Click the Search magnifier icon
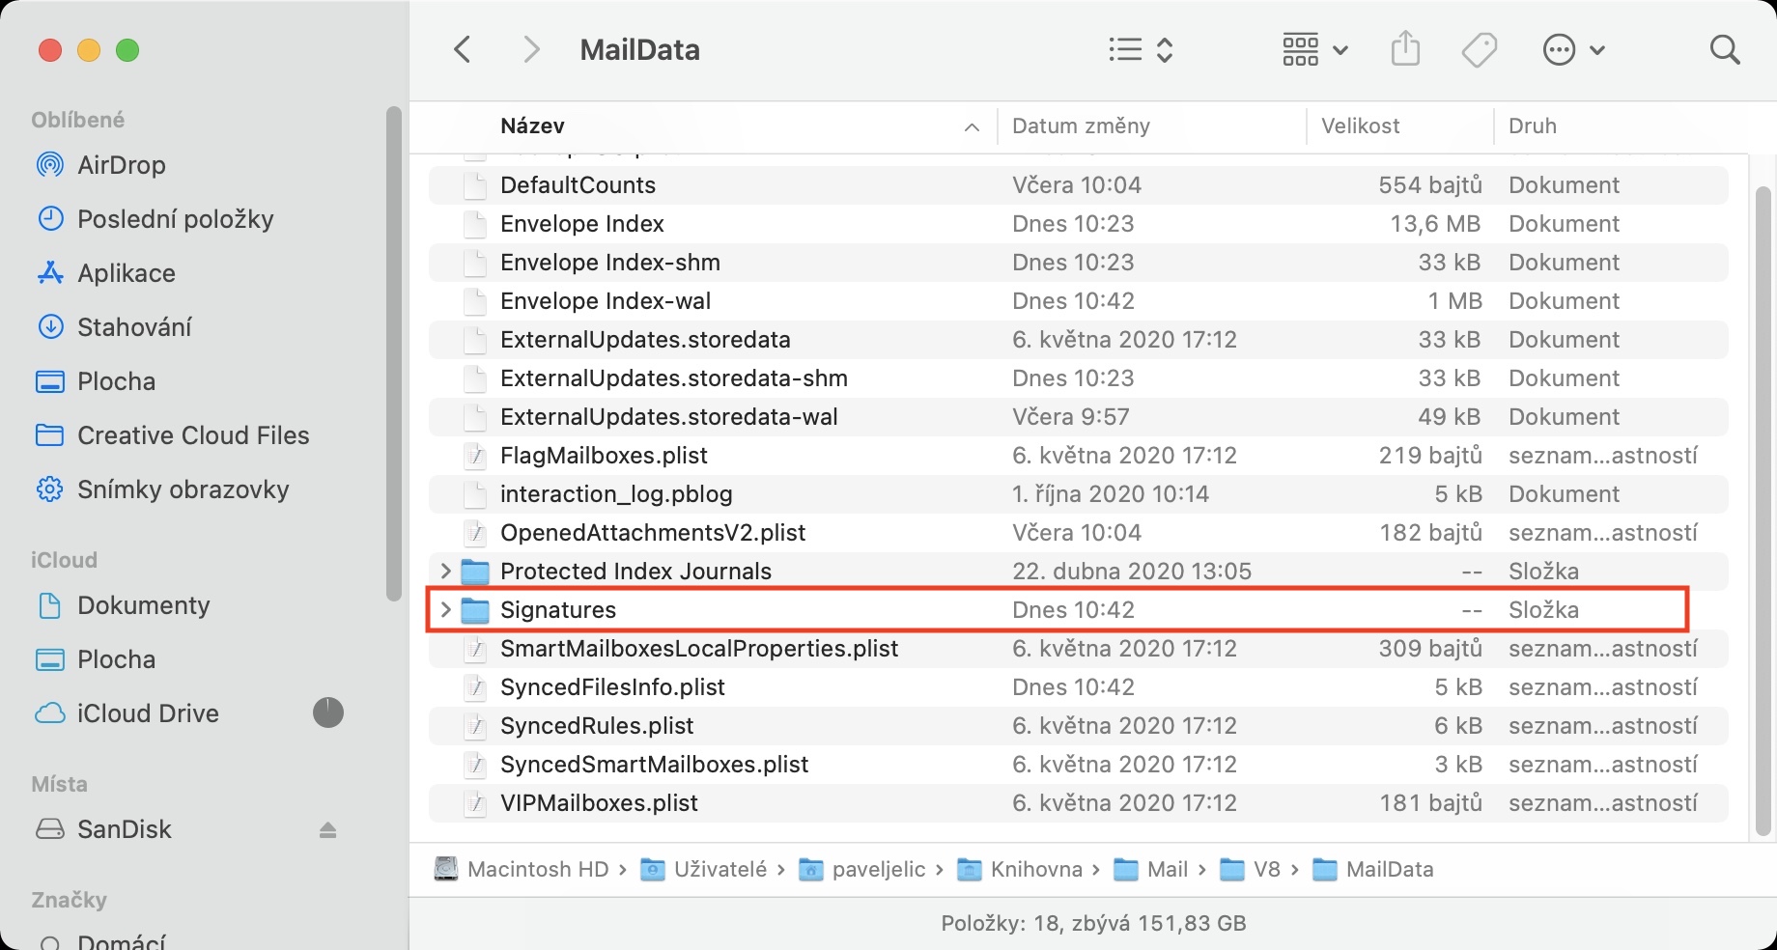This screenshot has height=950, width=1777. pos(1724,50)
